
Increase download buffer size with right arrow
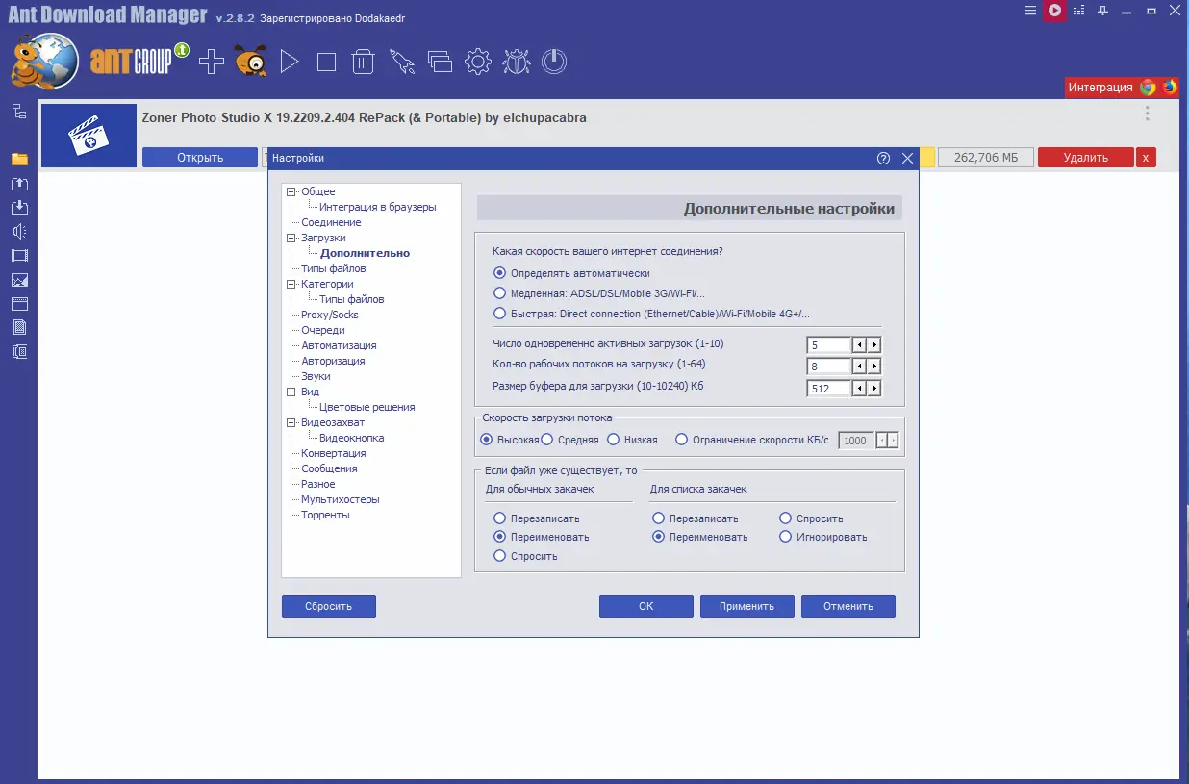[874, 389]
